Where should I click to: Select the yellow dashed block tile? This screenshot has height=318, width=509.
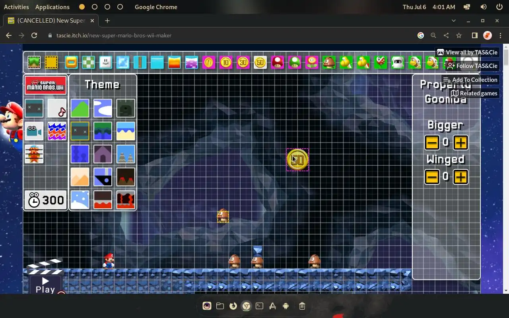[51, 62]
